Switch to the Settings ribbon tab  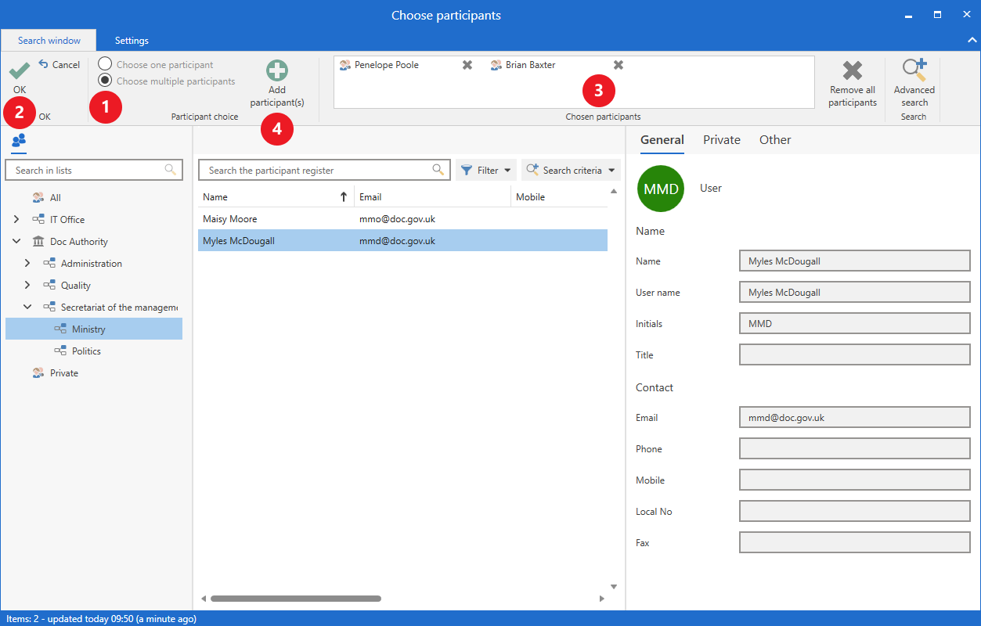point(132,41)
